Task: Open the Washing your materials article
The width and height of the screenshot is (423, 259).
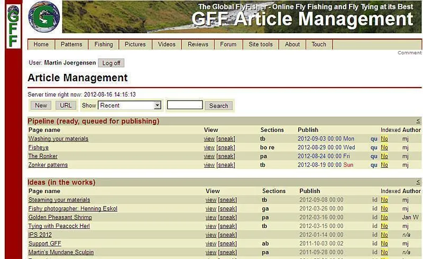Action: (58, 139)
